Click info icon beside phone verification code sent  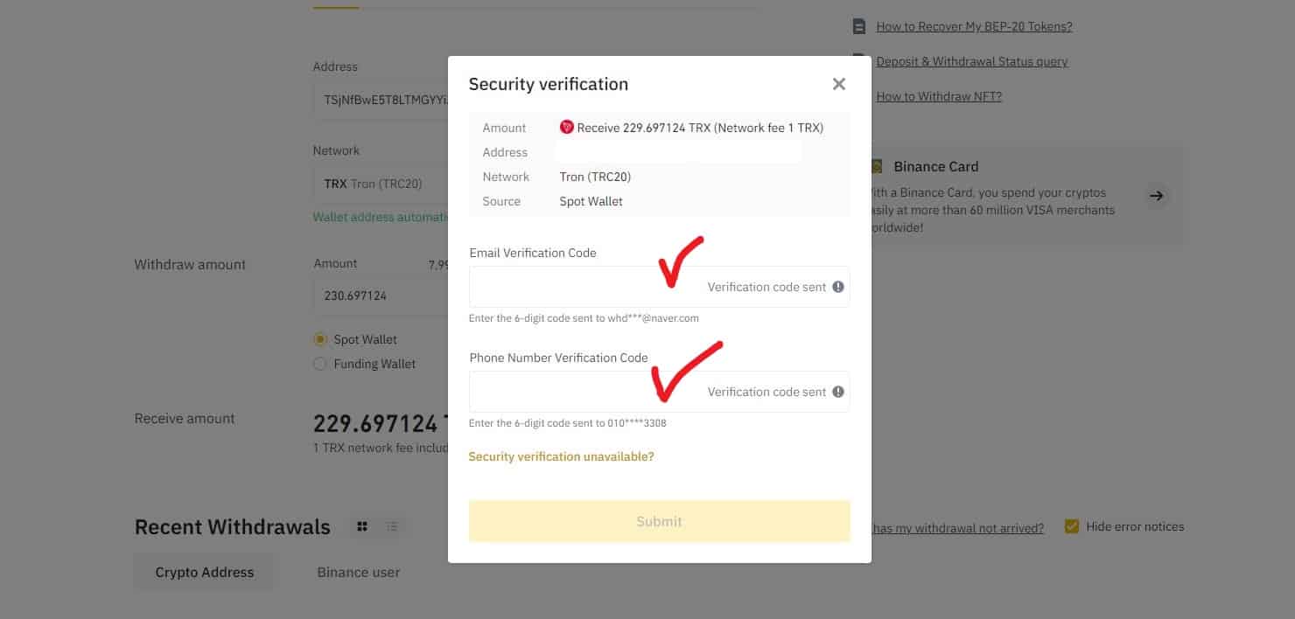click(x=838, y=392)
